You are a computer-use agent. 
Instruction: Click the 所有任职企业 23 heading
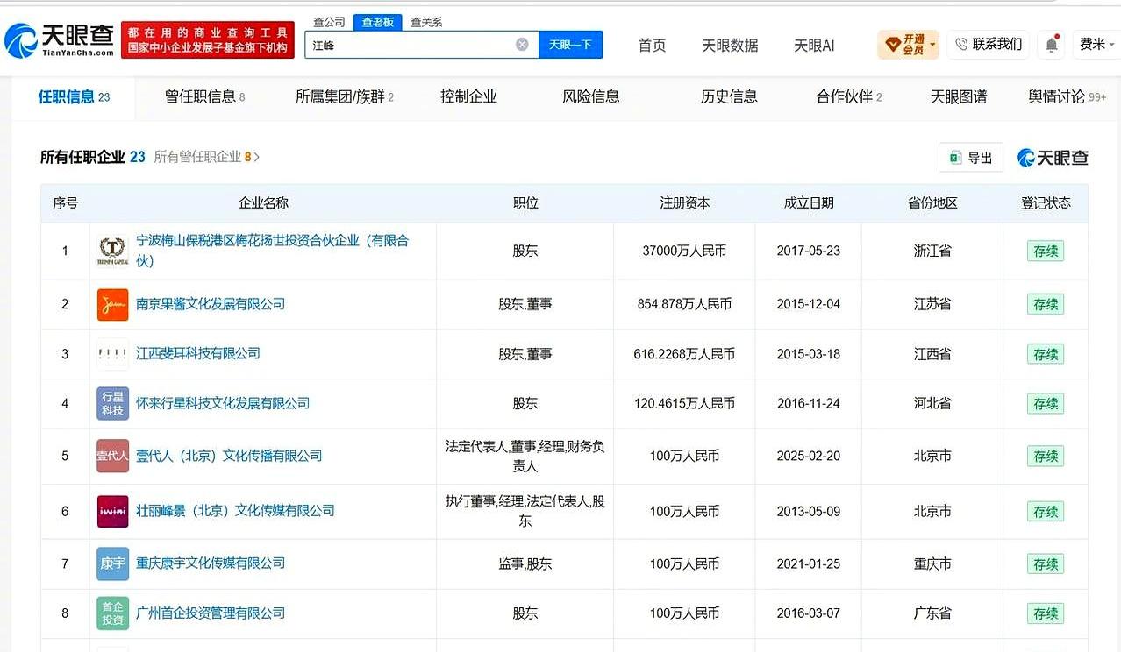tap(92, 157)
